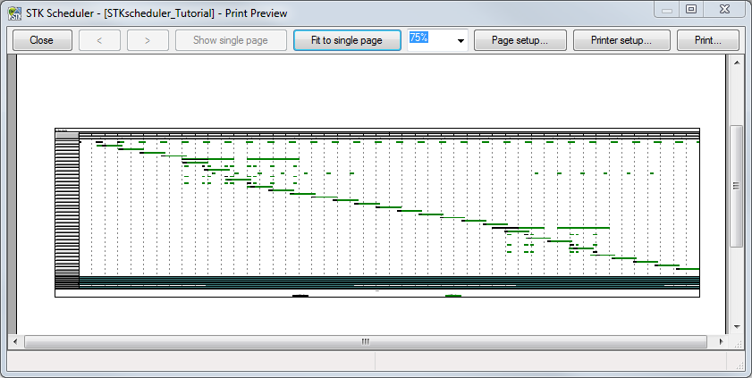Viewport: 752px width, 378px height.
Task: Click vertical scrollbar down arrow
Action: tap(737, 326)
